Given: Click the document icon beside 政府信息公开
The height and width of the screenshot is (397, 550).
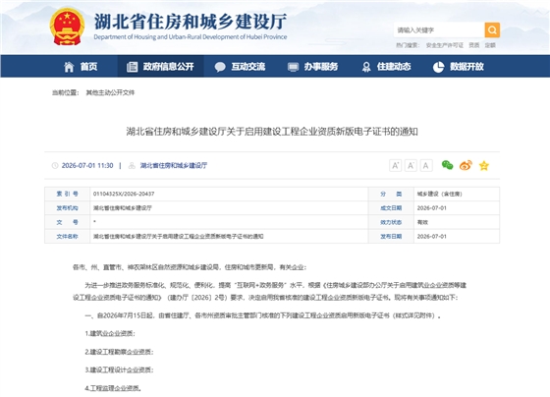Looking at the screenshot, I should coord(132,67).
